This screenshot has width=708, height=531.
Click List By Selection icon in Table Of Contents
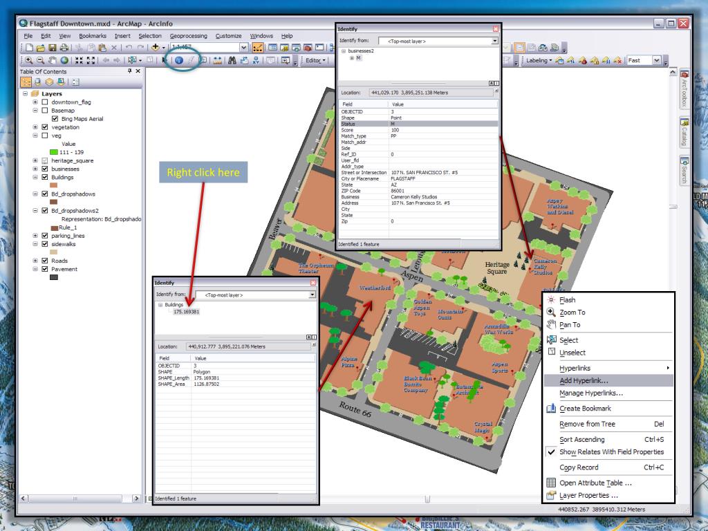61,82
